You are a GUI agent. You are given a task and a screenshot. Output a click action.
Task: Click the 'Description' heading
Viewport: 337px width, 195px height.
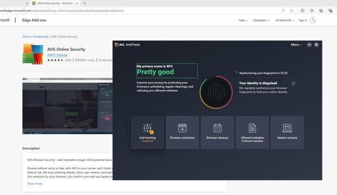click(31, 148)
